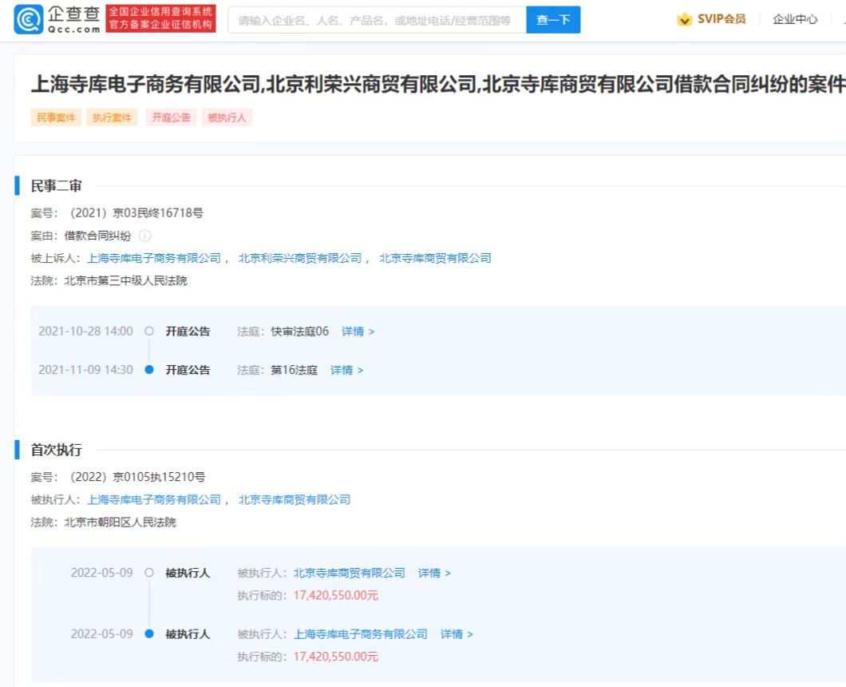Click 17,420,550.00元 amount under 北京寺库商贸

(335, 595)
